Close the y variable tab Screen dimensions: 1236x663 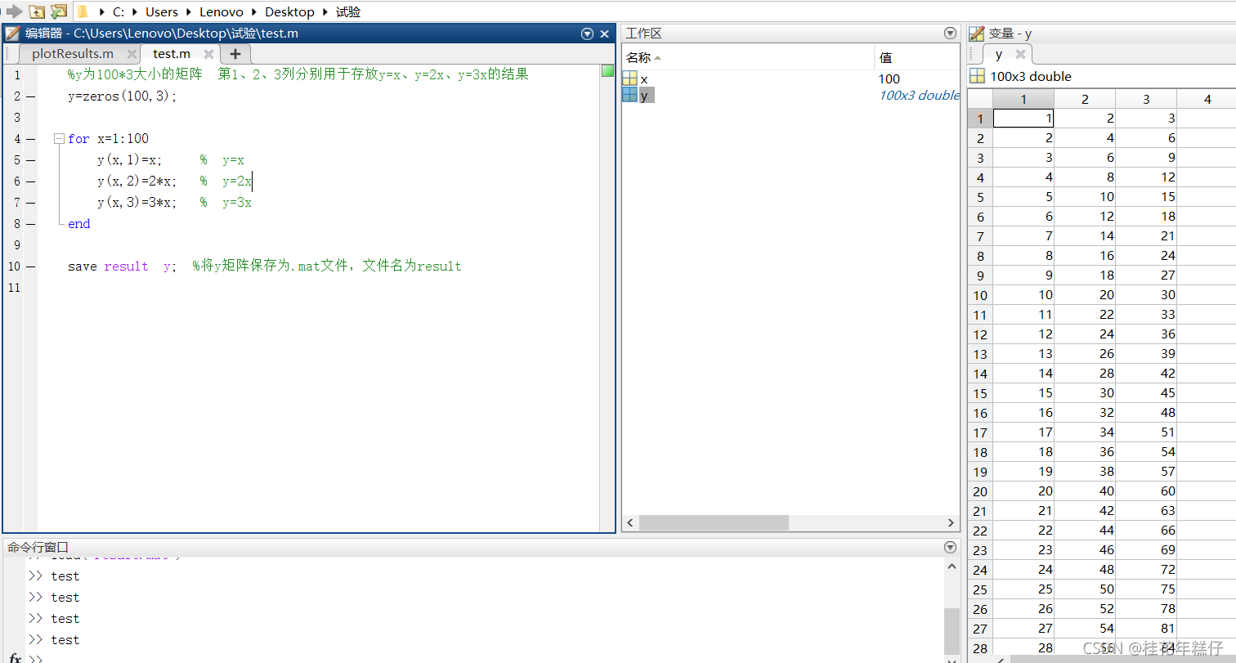point(1020,54)
